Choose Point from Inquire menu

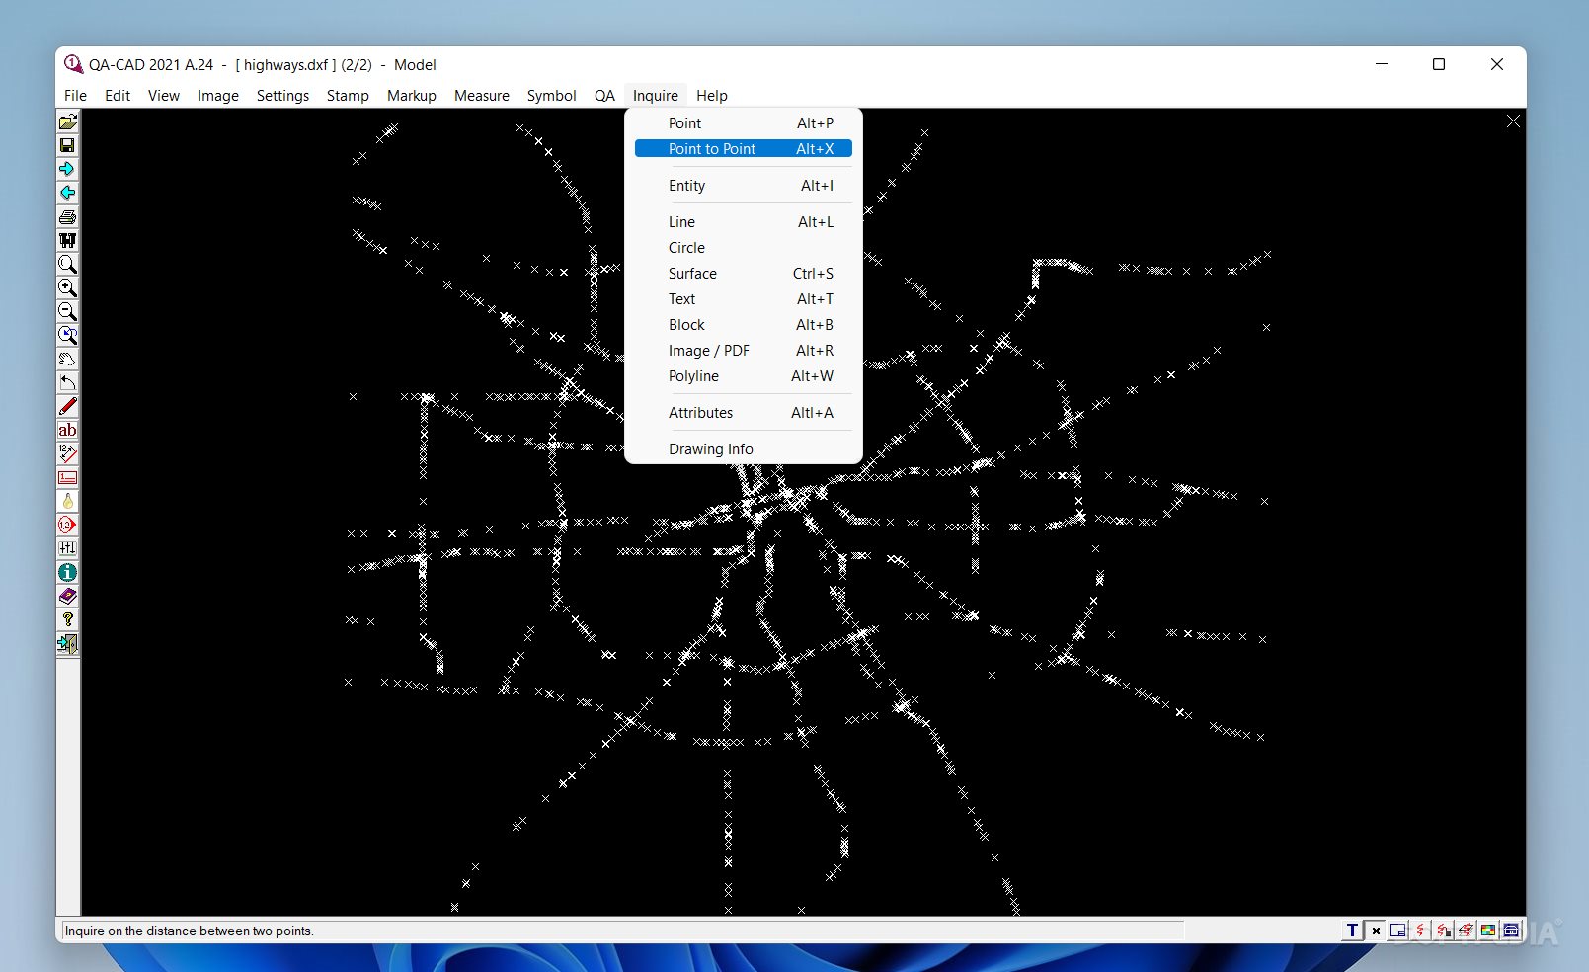pos(744,123)
